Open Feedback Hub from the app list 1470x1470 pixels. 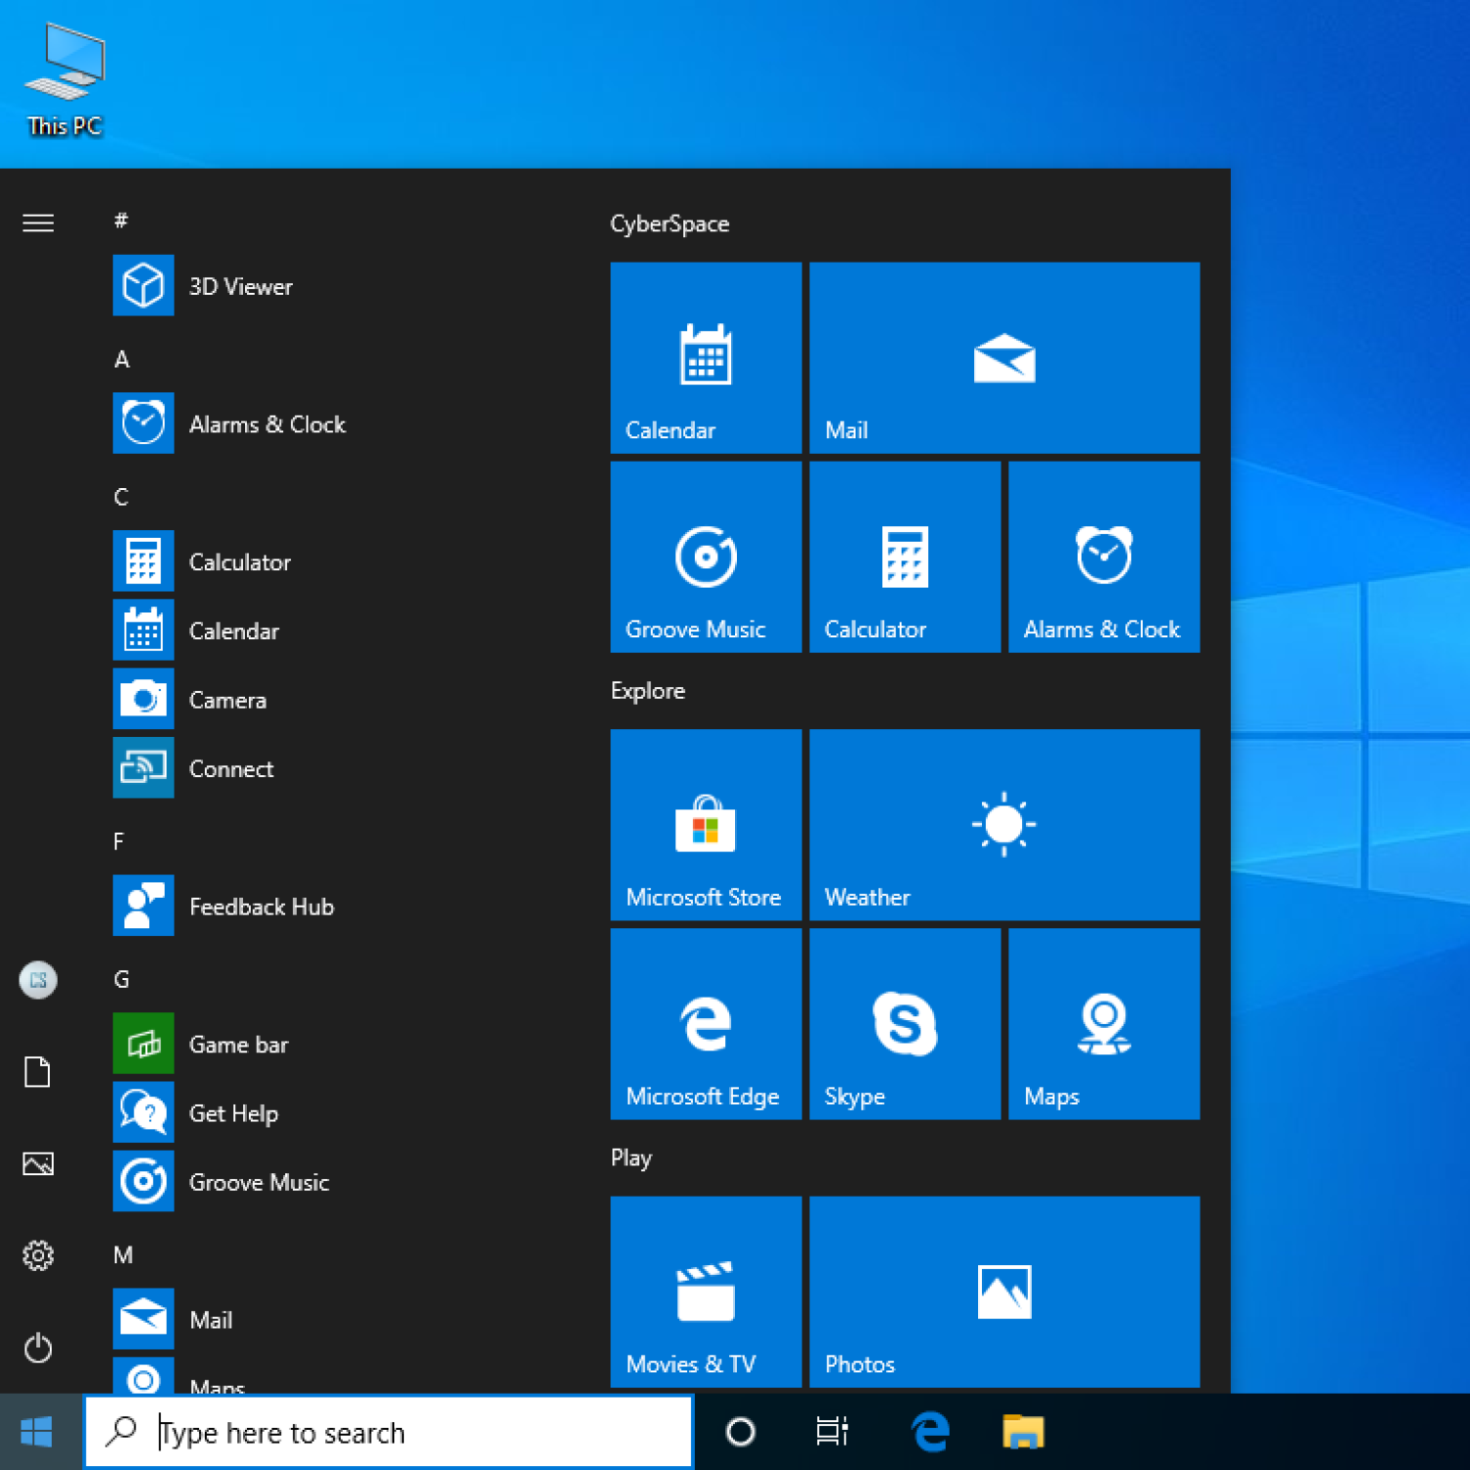[261, 906]
